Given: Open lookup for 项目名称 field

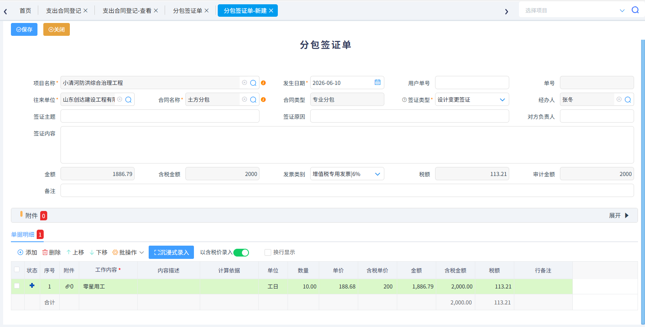Looking at the screenshot, I should 253,83.
